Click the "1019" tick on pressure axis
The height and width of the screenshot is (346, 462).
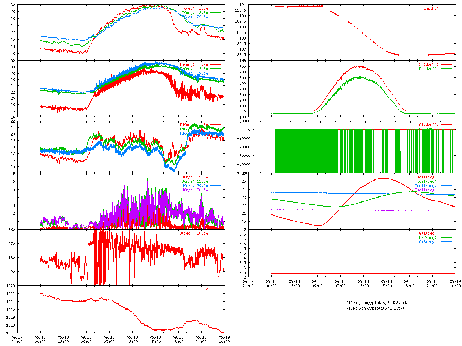click(11, 317)
